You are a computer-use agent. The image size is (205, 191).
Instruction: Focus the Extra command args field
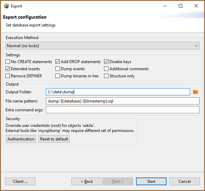point(122,110)
